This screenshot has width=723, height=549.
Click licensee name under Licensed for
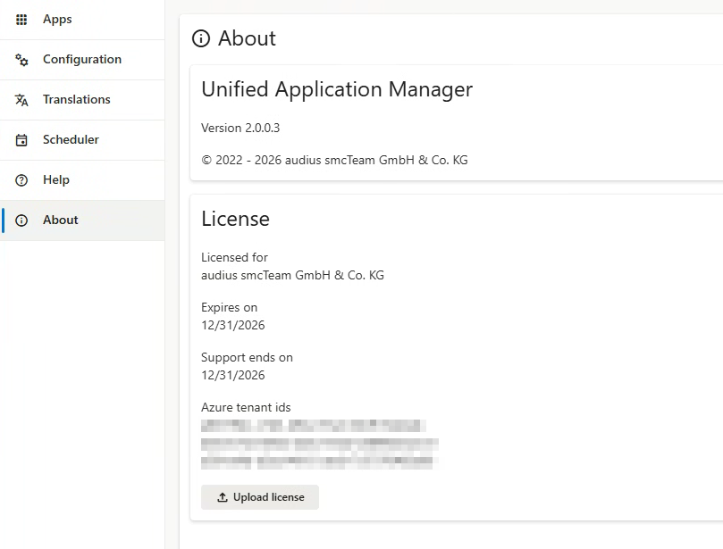point(293,275)
